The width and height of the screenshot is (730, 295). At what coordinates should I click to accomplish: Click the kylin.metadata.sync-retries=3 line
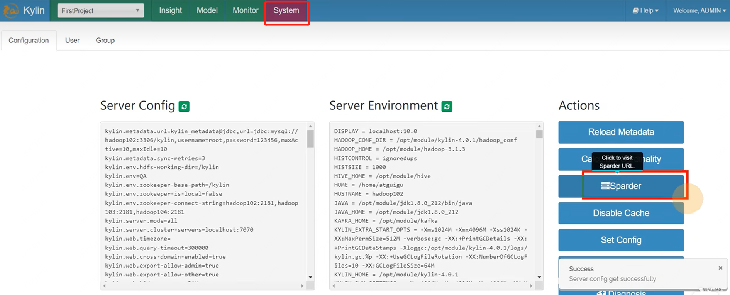[155, 158]
